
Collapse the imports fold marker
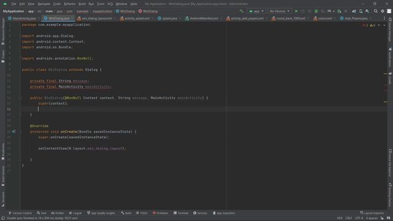tap(20, 36)
